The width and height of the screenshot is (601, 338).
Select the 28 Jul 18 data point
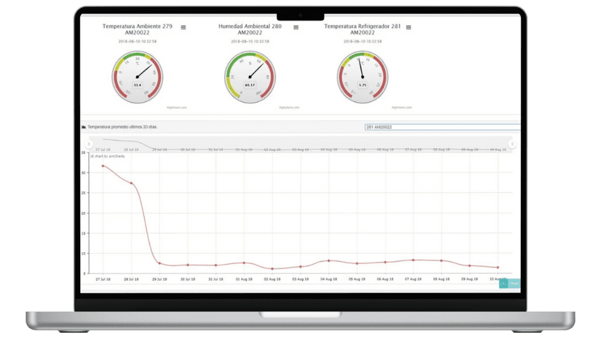tap(131, 183)
